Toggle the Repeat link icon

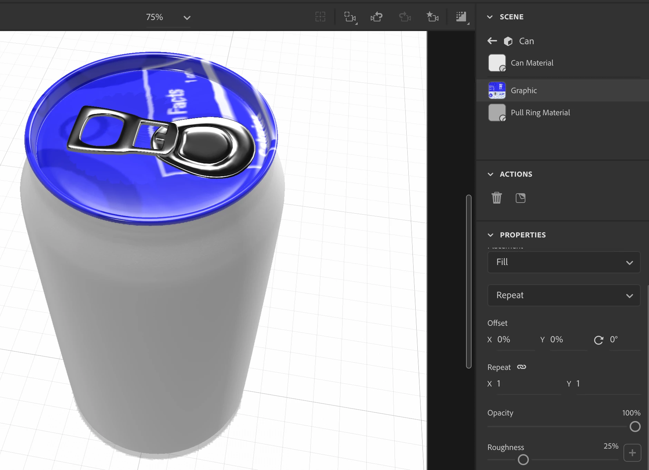[522, 367]
